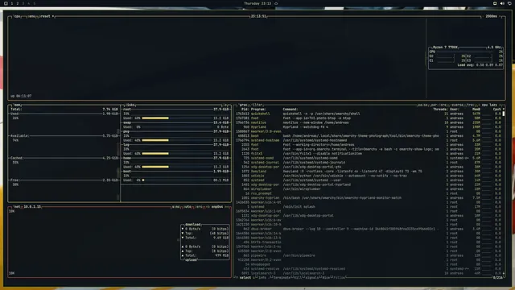Select the Xwayland process row

pos(369,172)
